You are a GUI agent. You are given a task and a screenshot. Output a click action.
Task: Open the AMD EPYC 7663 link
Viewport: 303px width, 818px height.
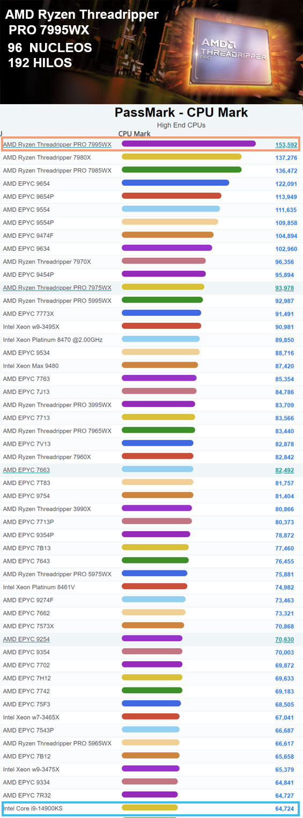coord(26,470)
